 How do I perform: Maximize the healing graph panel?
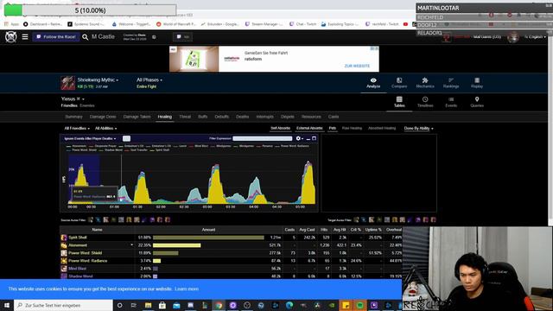(314, 138)
